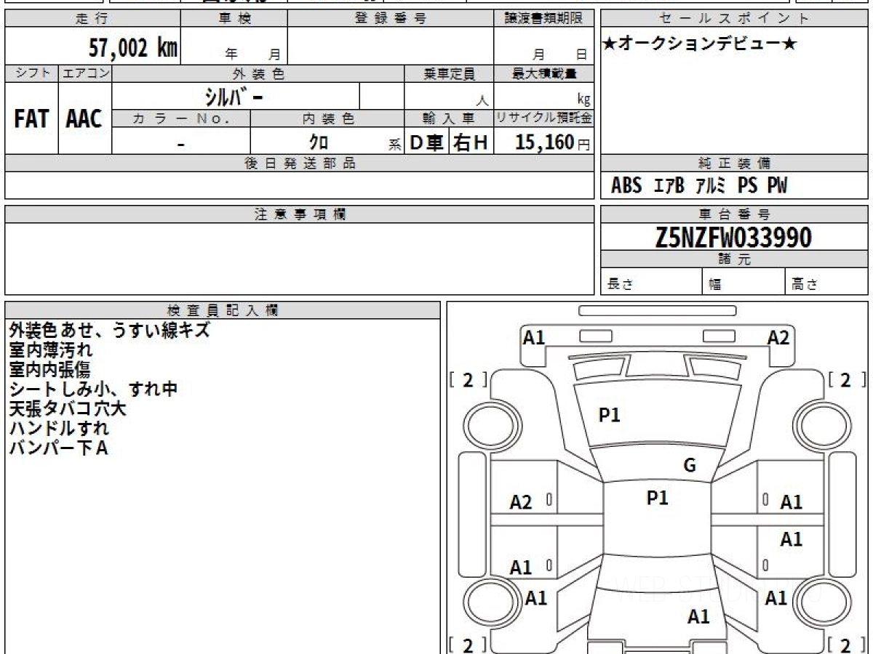Select the note バンパー下A
This screenshot has height=654, width=873.
point(58,448)
